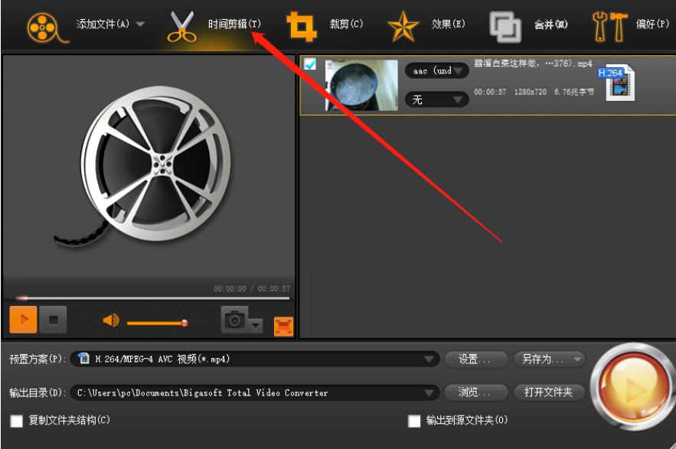Viewport: 676px width, 449px height.
Task: Click the film reel preview area
Action: [149, 166]
